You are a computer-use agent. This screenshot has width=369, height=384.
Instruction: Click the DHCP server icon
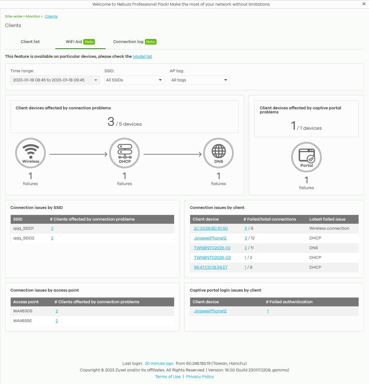[124, 153]
